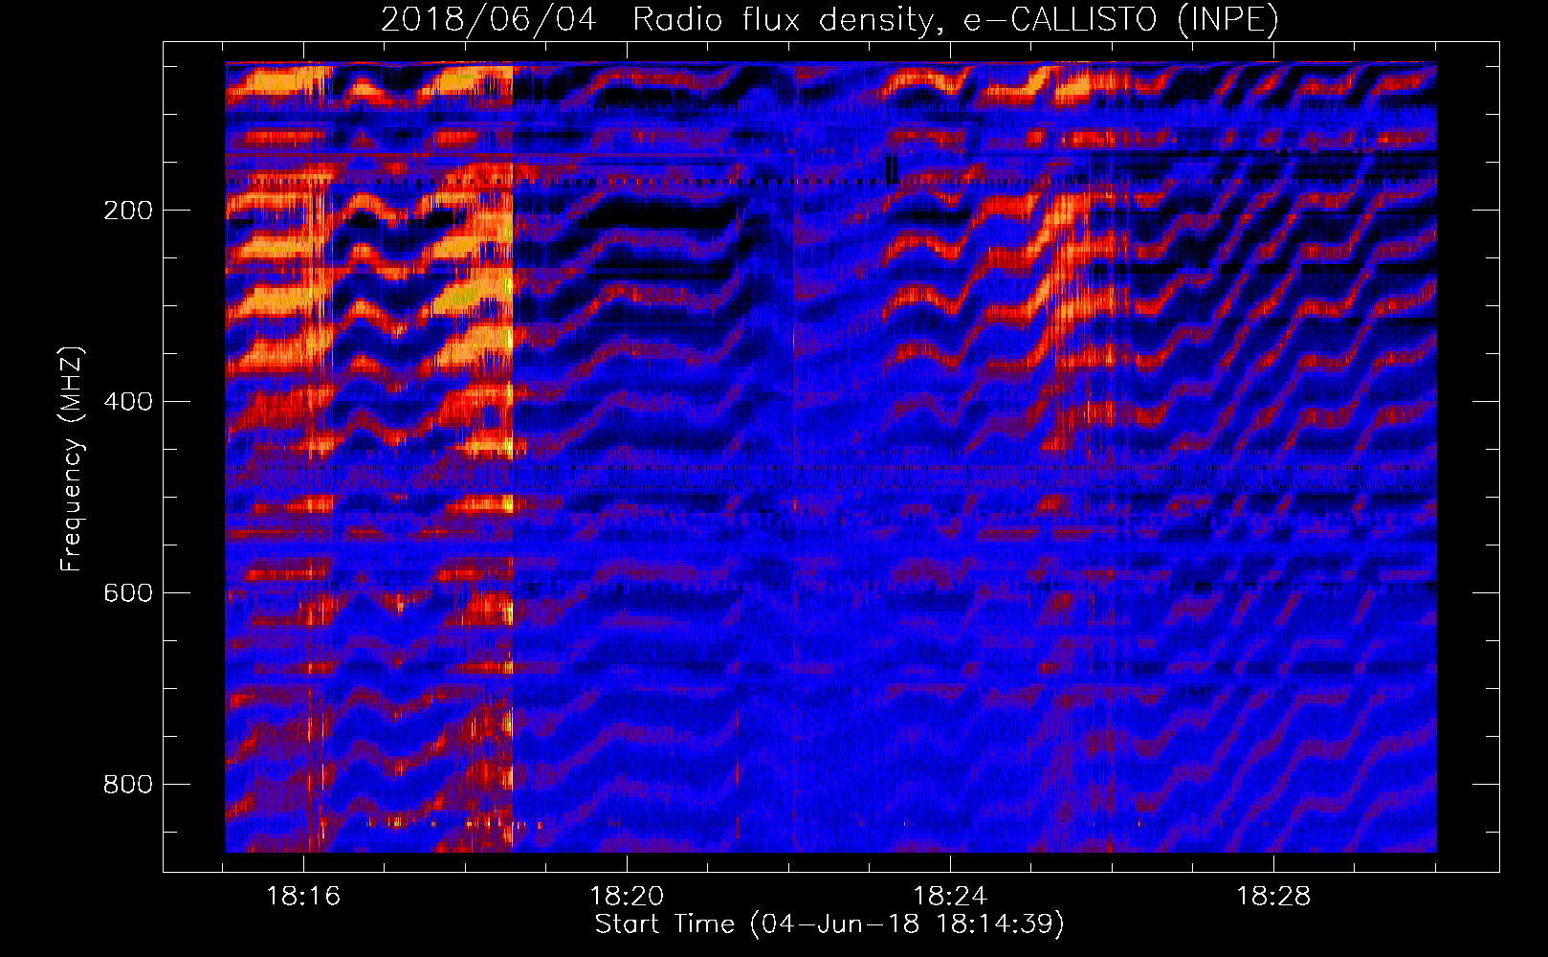
Task: Click the "Frequency (MHZ)" axis label
Action: 72,458
